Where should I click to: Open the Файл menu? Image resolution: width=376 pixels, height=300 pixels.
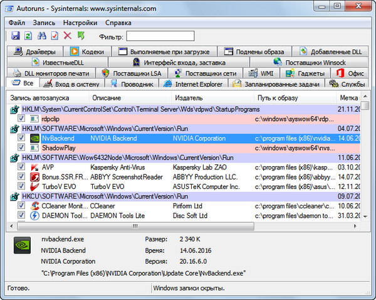pos(17,22)
